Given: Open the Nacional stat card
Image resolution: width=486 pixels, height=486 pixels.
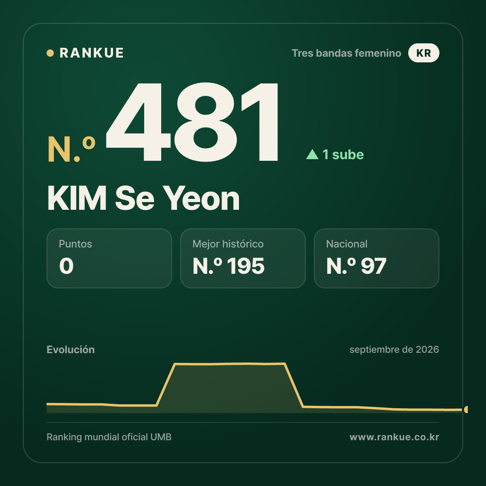Looking at the screenshot, I should point(377,258).
